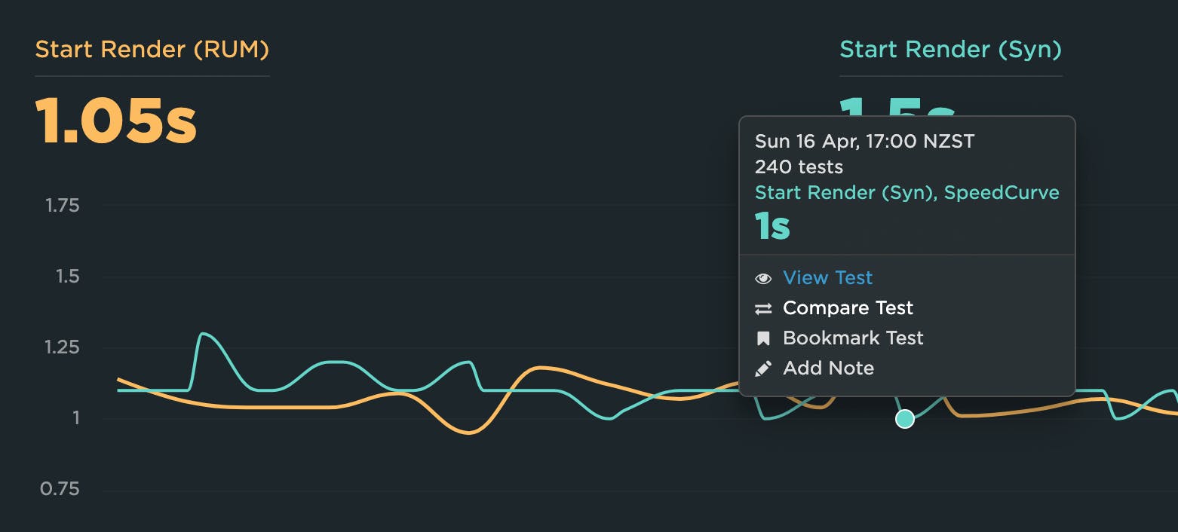Click the 0.75 y-axis label

(x=60, y=490)
